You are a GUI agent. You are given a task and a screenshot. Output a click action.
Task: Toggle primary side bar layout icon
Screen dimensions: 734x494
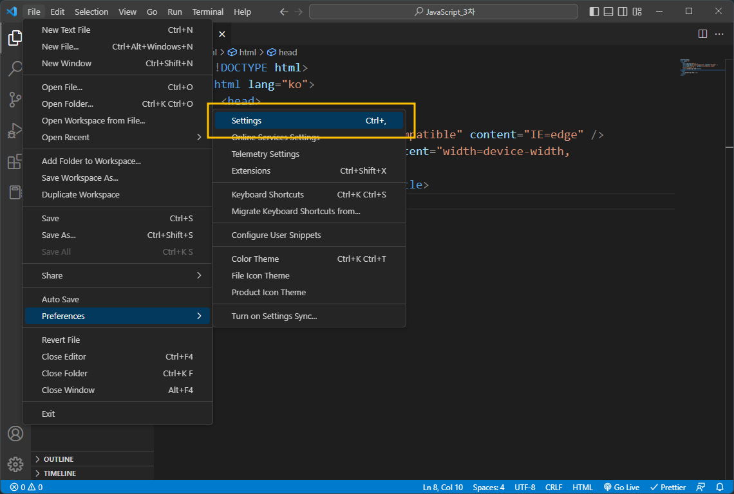click(594, 12)
